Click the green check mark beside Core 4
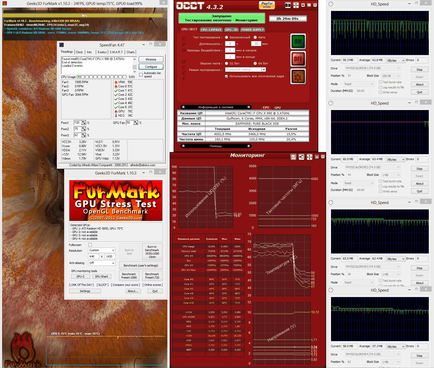Image resolution: width=434 pixels, height=368 pixels. (116, 103)
